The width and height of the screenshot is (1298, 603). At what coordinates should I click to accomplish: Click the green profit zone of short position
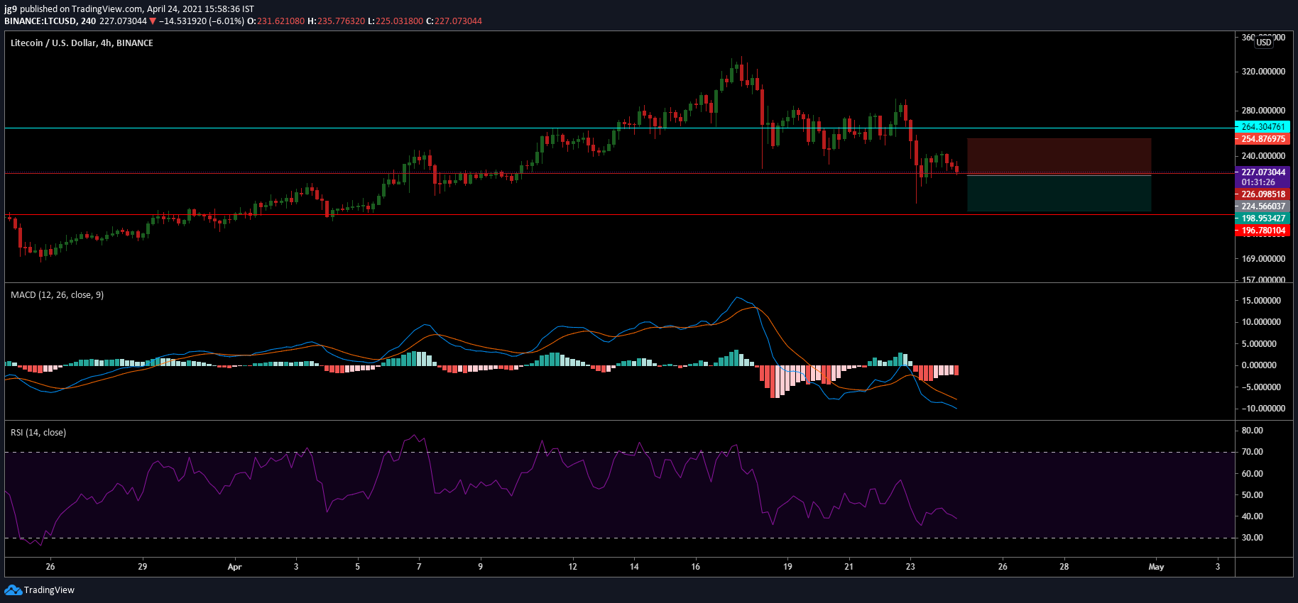tap(1059, 193)
